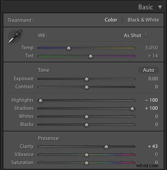Click the Clarity value +43
This screenshot has height=170, width=167.
(153, 146)
